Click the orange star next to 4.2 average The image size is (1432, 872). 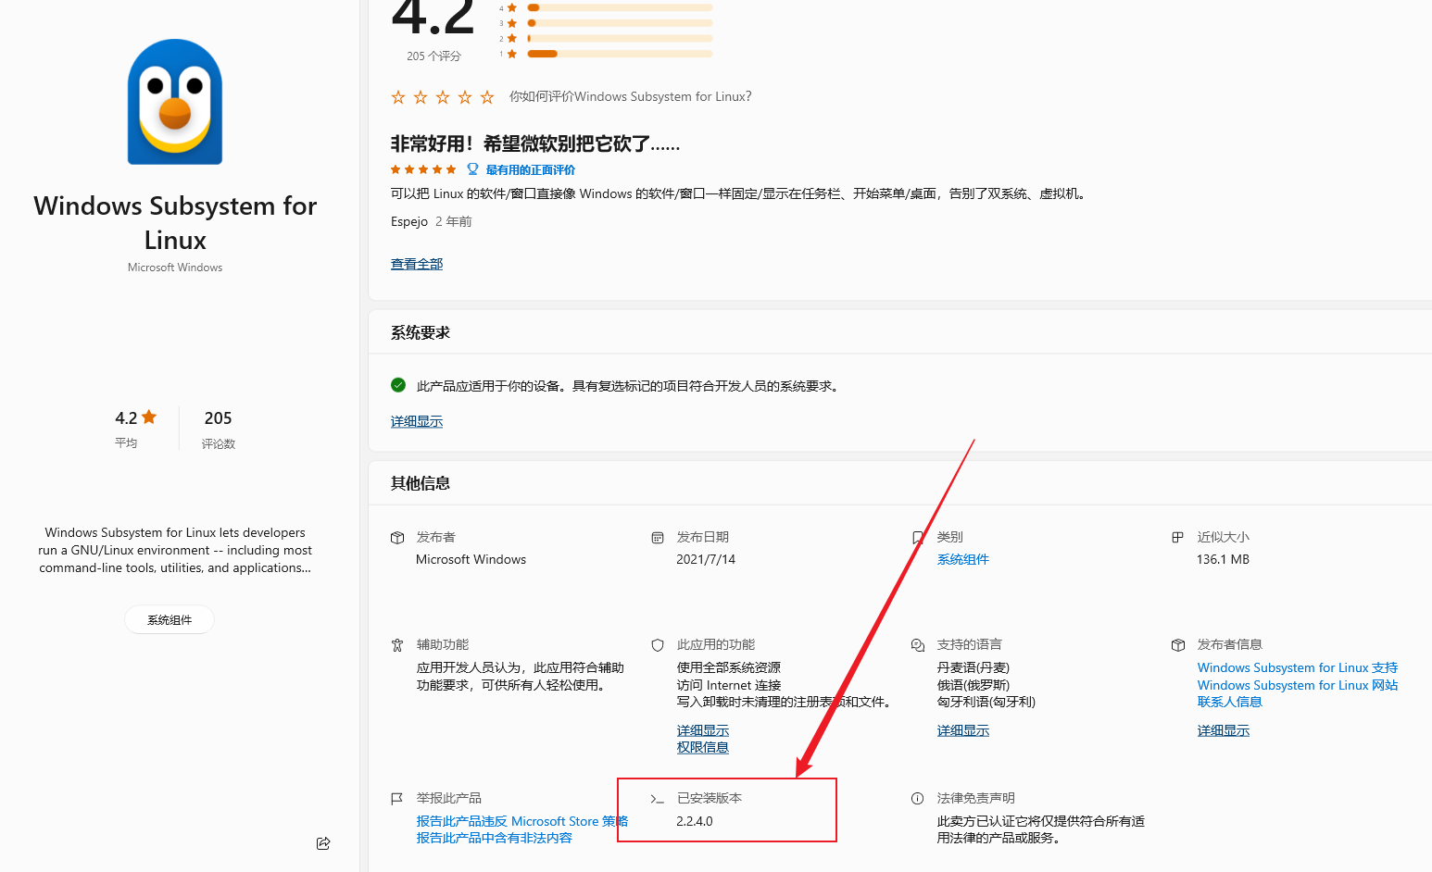[149, 417]
